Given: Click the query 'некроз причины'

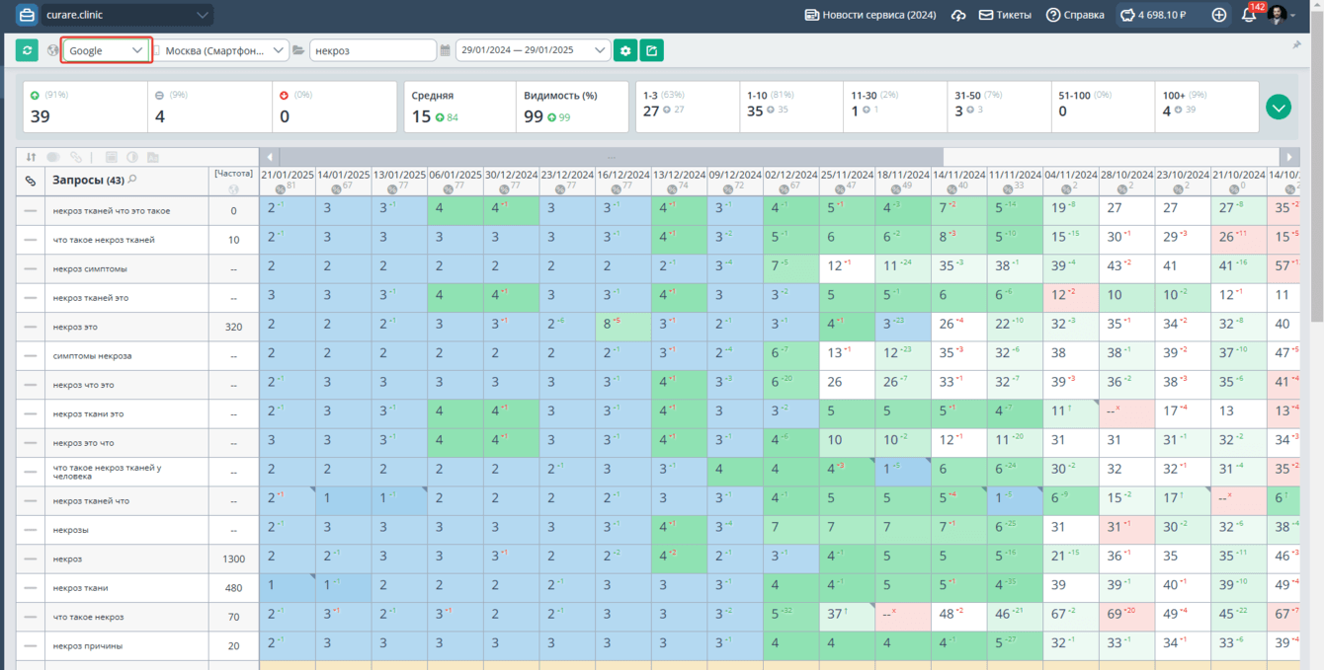Looking at the screenshot, I should tap(88, 646).
